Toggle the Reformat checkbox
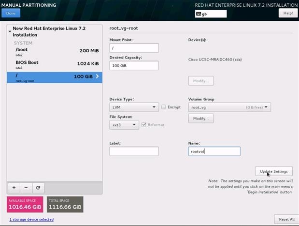This screenshot has height=226, width=299. click(144, 125)
